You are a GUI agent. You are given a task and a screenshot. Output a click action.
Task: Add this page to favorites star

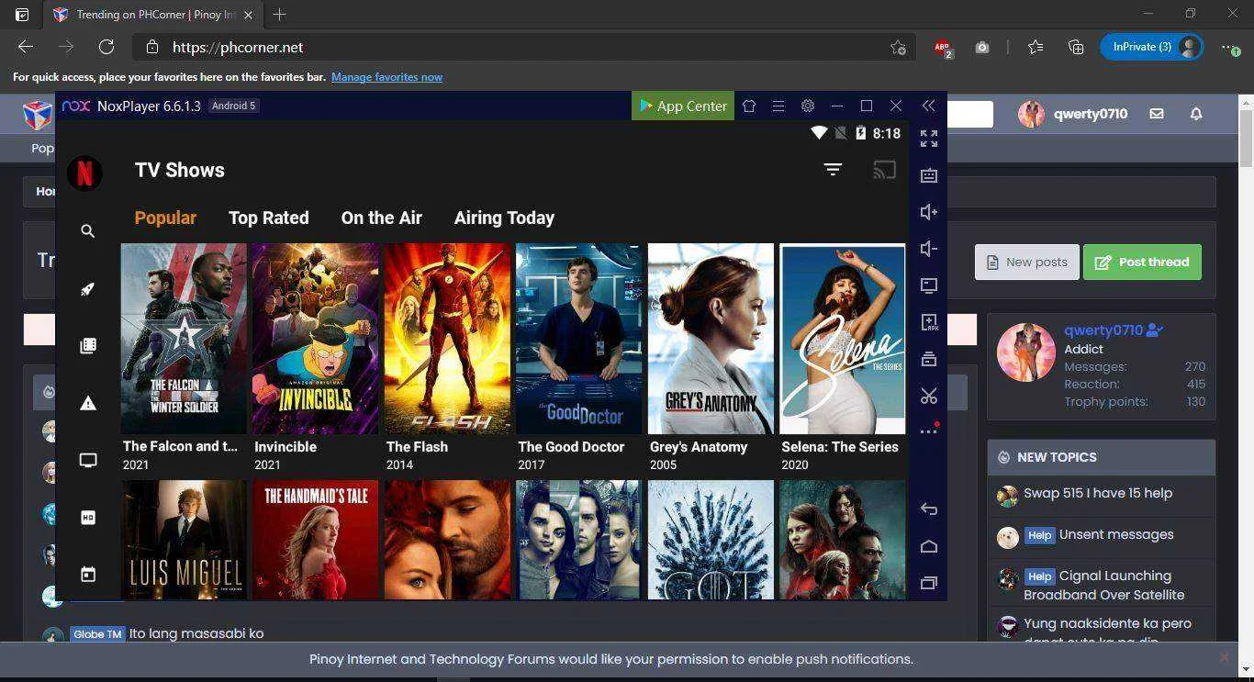(x=898, y=48)
